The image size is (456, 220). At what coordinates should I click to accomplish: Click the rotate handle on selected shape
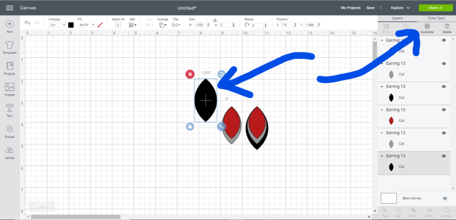(x=221, y=74)
